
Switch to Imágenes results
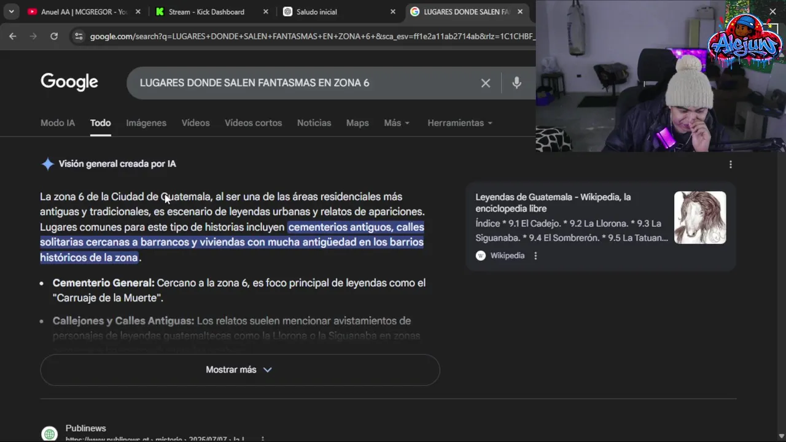click(146, 123)
